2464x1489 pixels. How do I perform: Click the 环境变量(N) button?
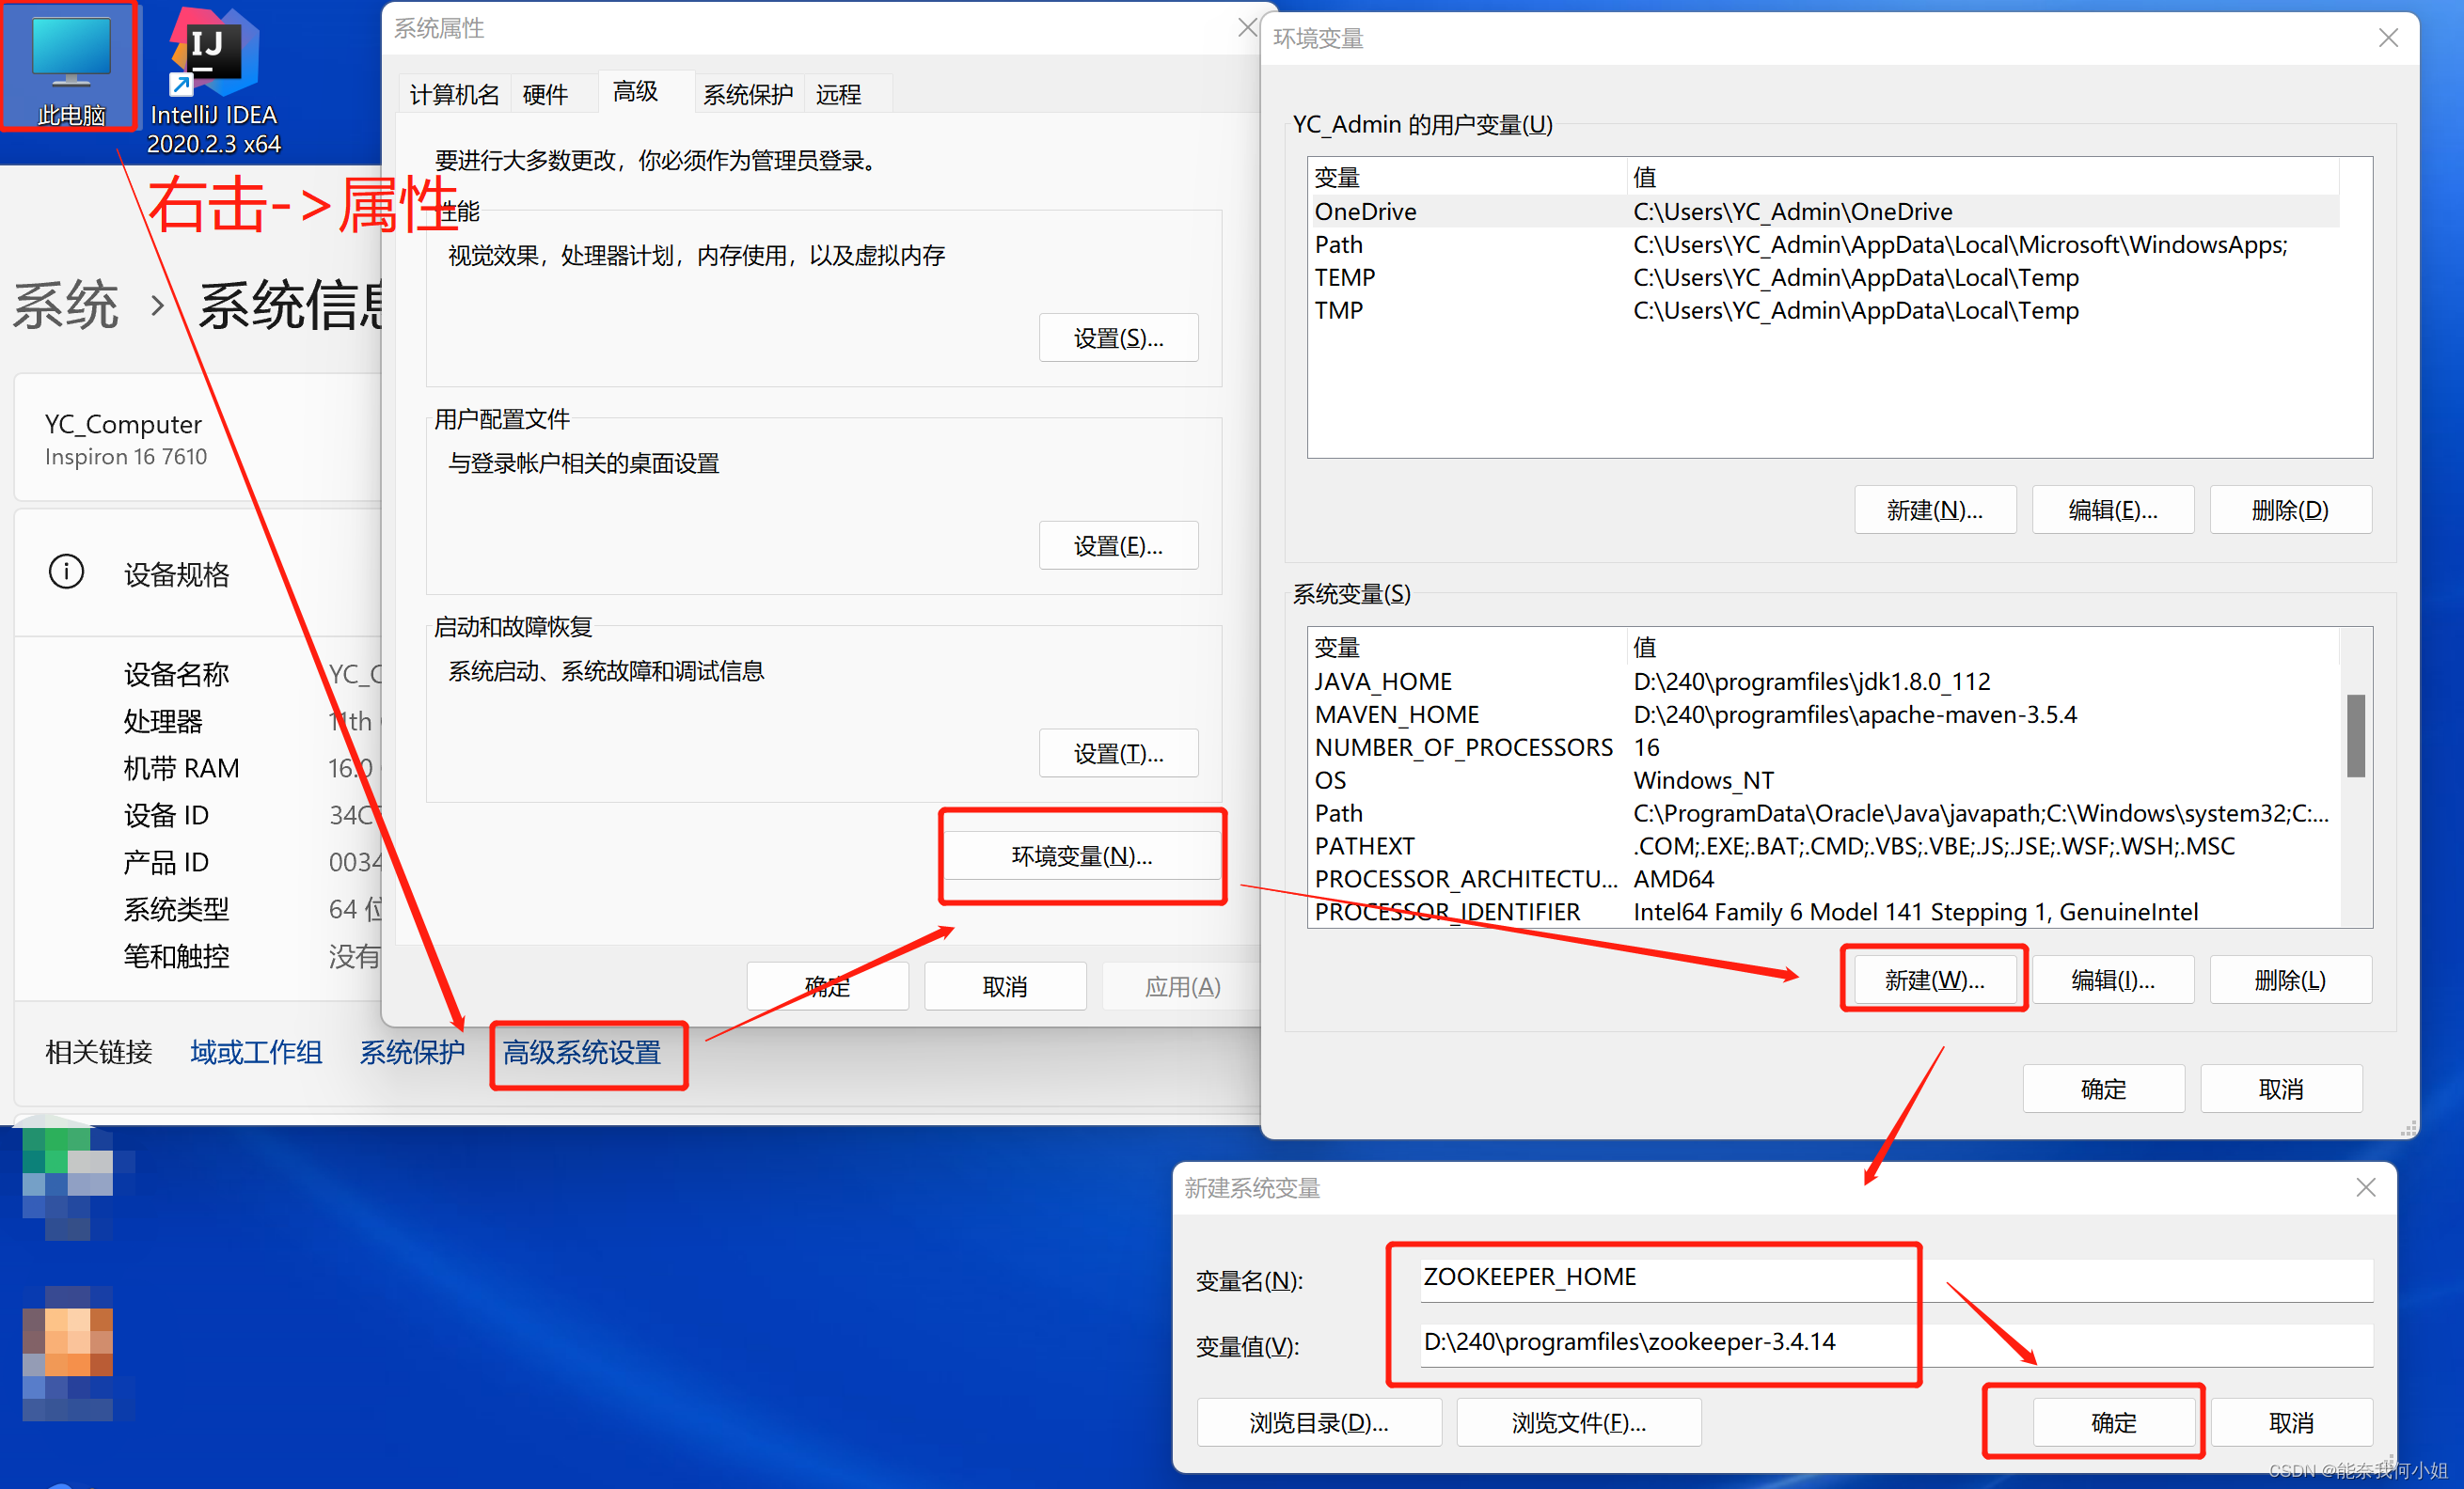(1082, 856)
